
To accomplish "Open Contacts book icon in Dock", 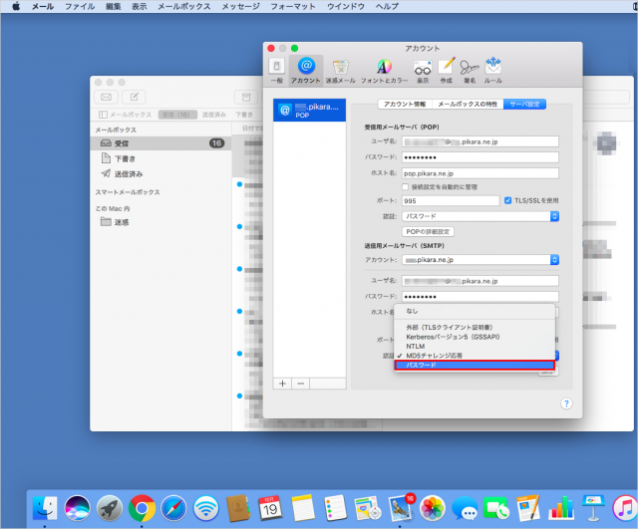I will click(238, 508).
